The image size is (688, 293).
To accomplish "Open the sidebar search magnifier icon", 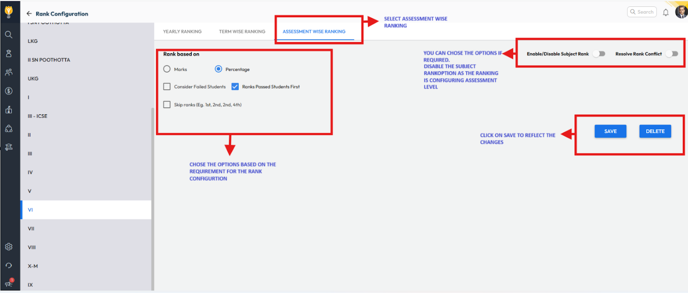I will coord(9,35).
